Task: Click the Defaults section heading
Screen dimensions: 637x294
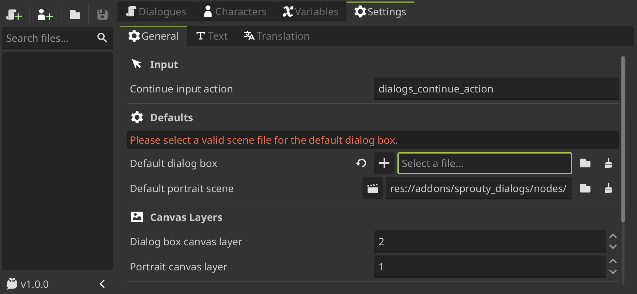Action: pyautogui.click(x=172, y=118)
